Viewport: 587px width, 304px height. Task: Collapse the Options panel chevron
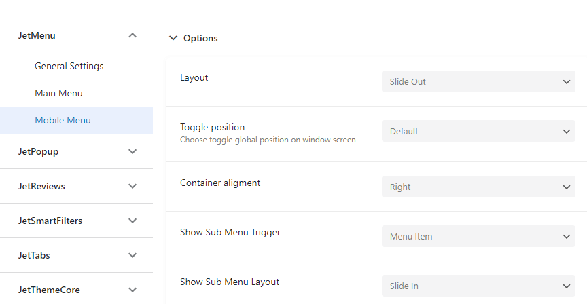coord(173,38)
